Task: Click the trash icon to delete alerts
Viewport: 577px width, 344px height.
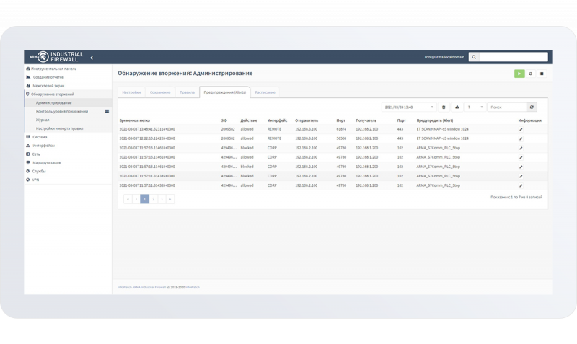Action: click(x=444, y=107)
